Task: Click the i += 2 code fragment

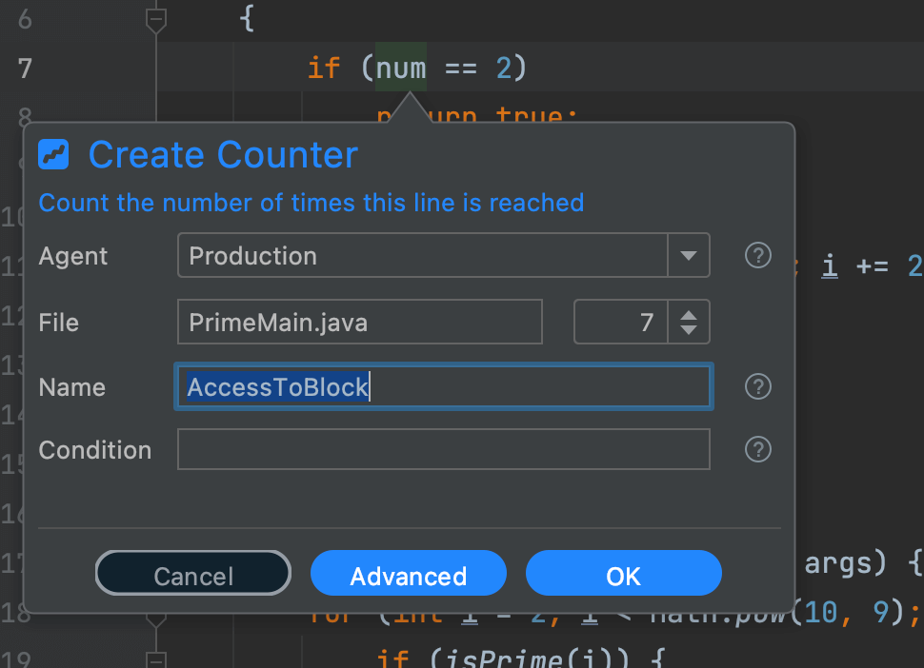Action: coord(871,266)
